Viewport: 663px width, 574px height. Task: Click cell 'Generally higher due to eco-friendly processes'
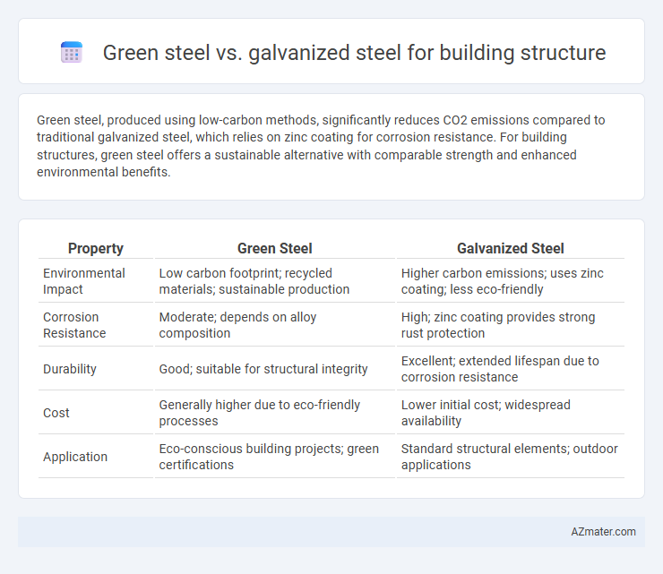275,413
